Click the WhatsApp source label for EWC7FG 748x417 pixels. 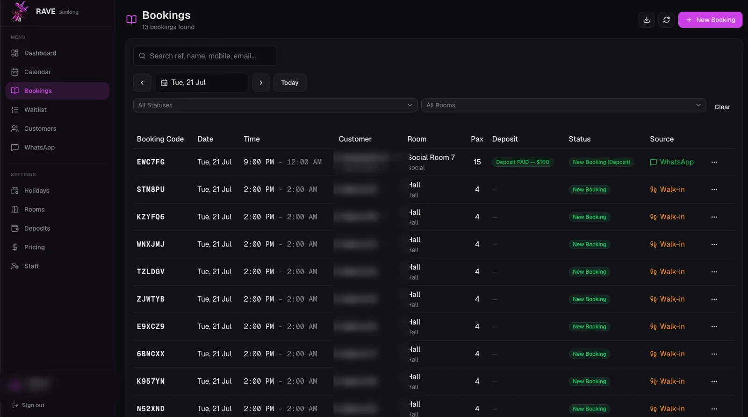[x=672, y=162]
